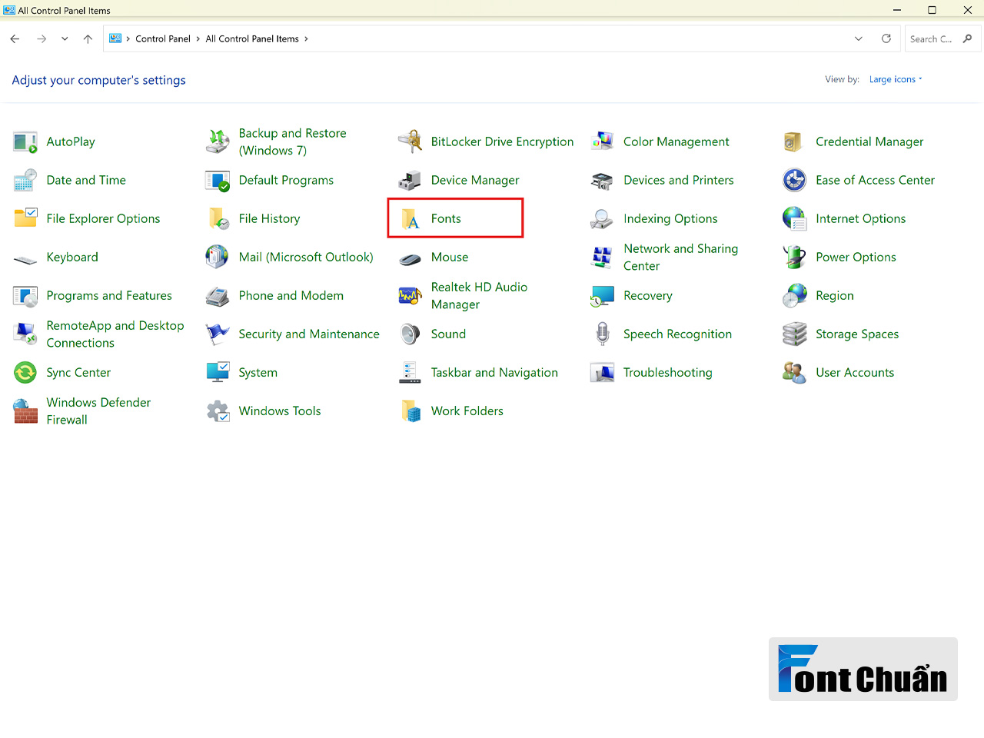Go forward with the Forward arrow
Viewport: 984px width, 738px height.
[x=42, y=38]
